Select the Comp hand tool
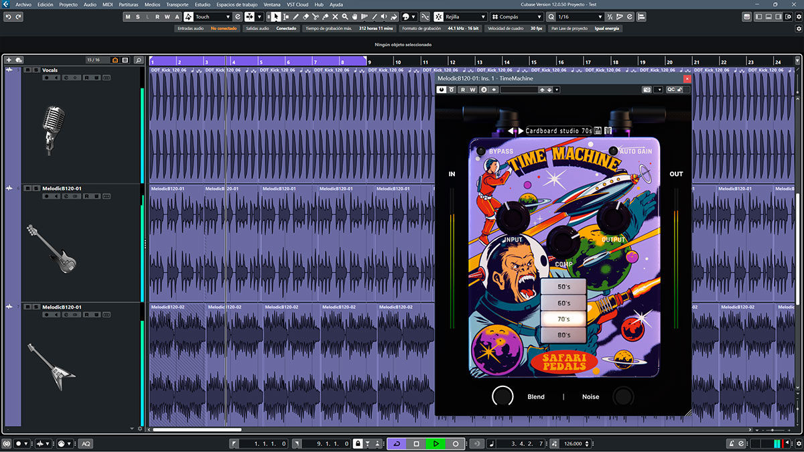The height and width of the screenshot is (452, 804). click(354, 17)
